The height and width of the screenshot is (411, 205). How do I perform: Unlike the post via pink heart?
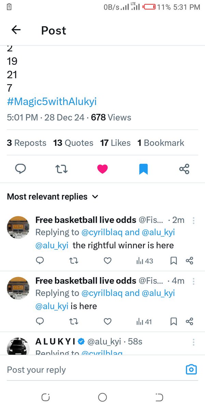click(x=102, y=169)
